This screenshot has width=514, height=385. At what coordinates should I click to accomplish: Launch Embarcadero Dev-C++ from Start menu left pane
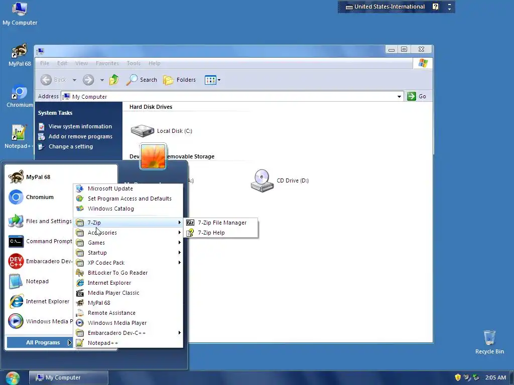tap(39, 261)
